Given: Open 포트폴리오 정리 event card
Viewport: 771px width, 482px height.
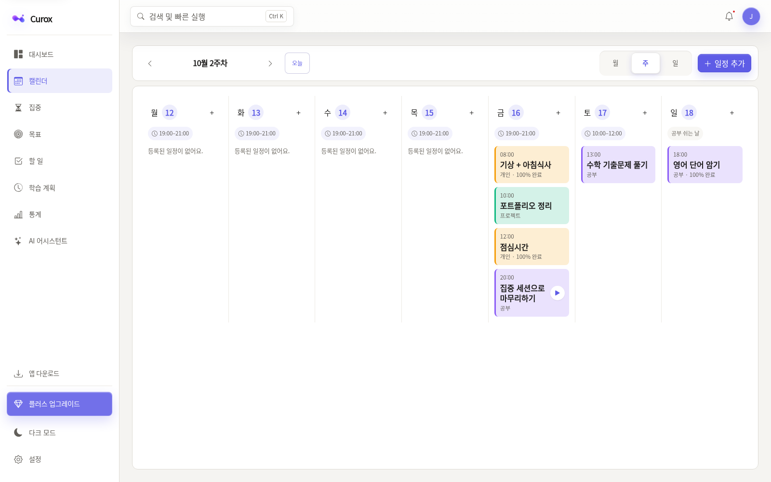Looking at the screenshot, I should tap(532, 205).
